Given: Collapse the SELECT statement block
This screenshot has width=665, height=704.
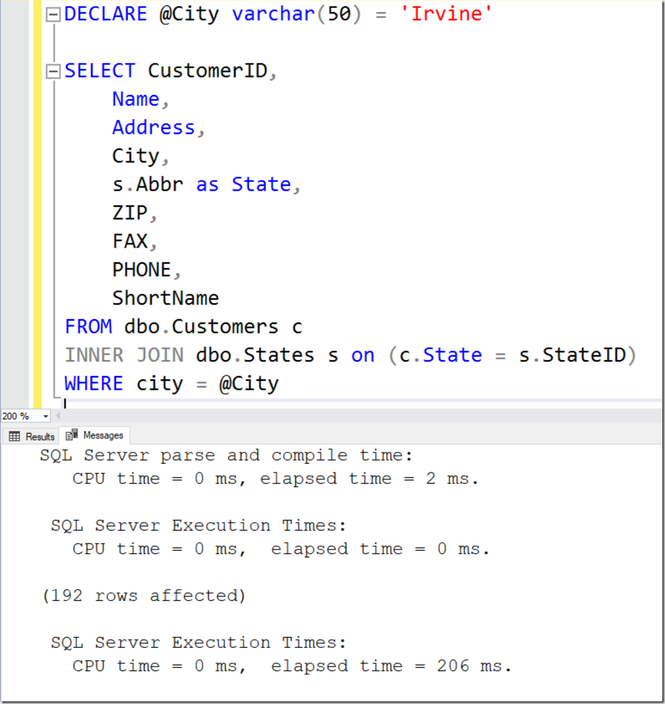Looking at the screenshot, I should 53,72.
